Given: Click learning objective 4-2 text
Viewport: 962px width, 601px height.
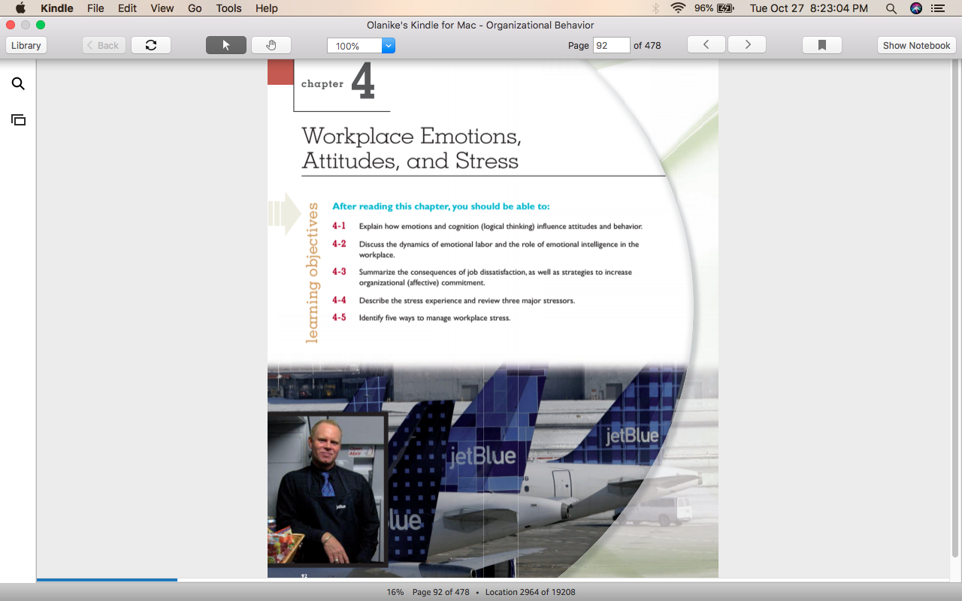Looking at the screenshot, I should [x=499, y=249].
